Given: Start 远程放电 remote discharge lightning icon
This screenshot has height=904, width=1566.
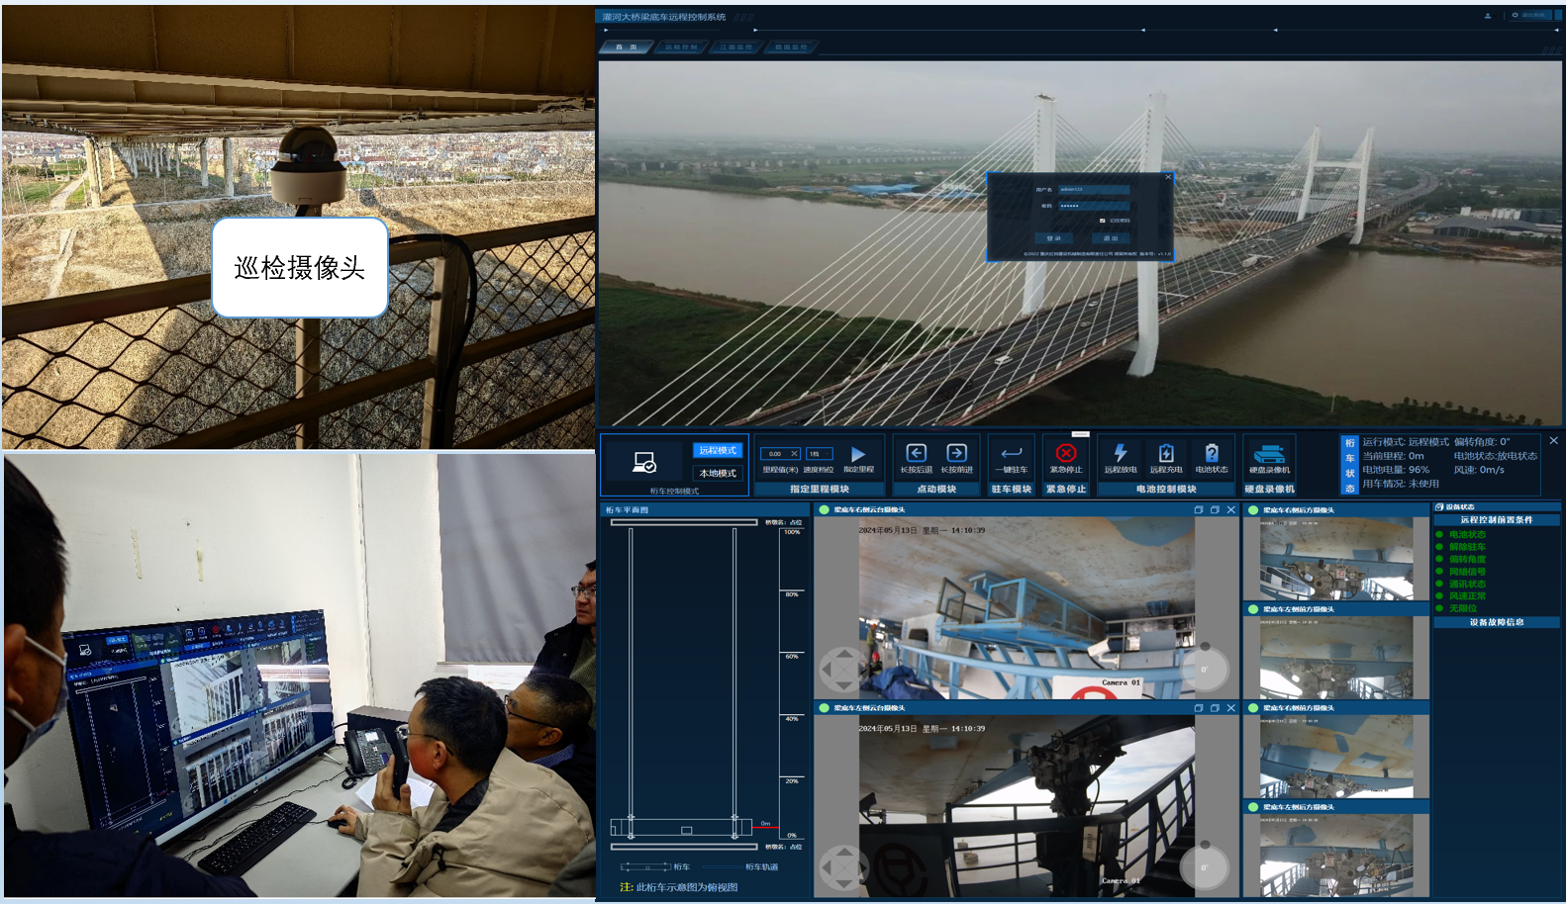Looking at the screenshot, I should click(1120, 453).
